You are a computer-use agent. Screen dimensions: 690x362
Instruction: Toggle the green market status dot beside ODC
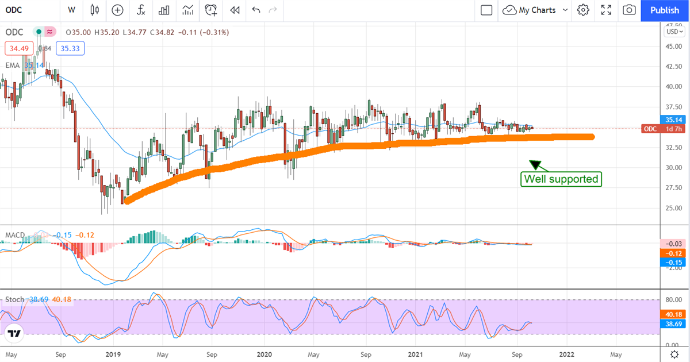[x=39, y=32]
